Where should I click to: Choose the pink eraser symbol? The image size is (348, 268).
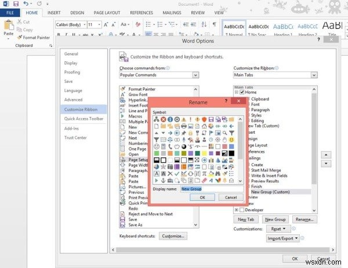[204, 181]
